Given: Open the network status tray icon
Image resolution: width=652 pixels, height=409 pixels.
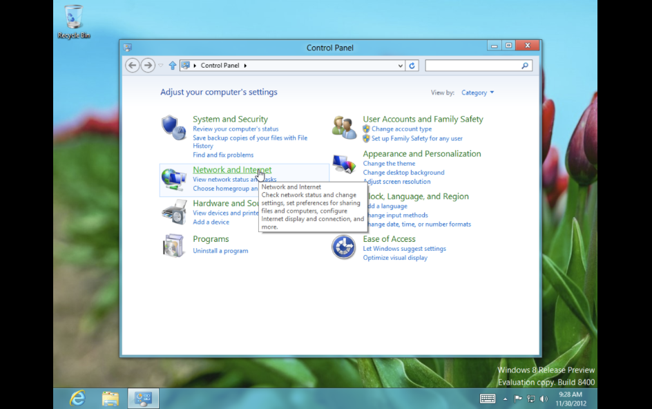Looking at the screenshot, I should coord(530,399).
